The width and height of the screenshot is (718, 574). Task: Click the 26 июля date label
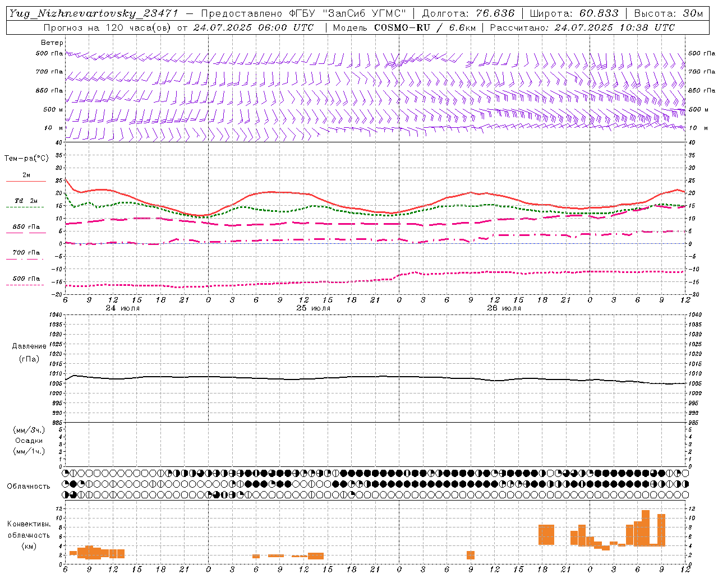click(x=504, y=308)
